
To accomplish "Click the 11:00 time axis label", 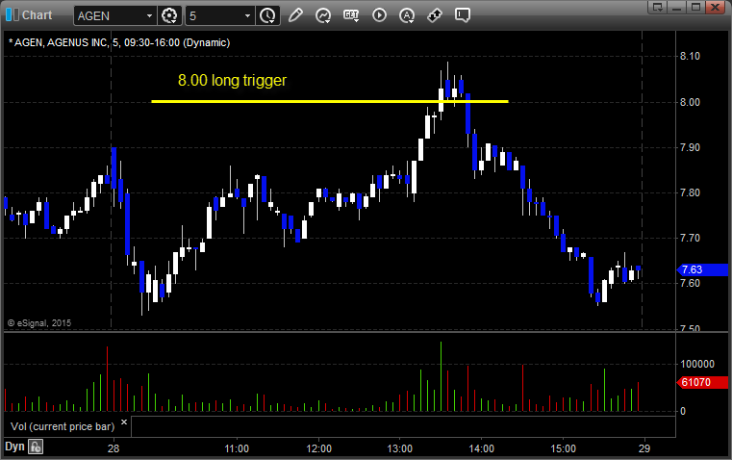I will [237, 448].
